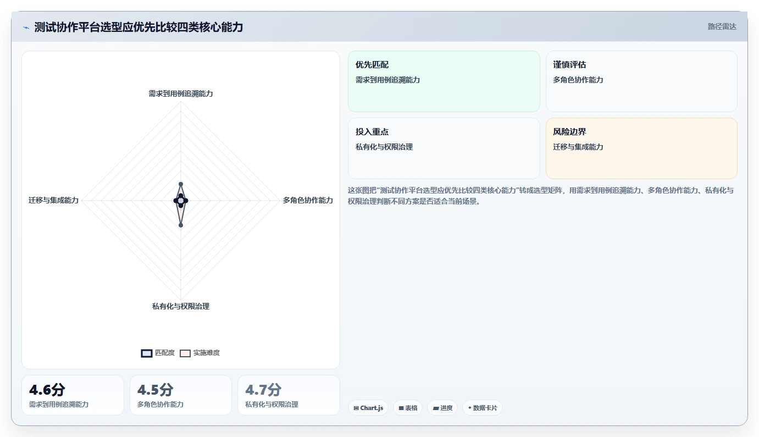Click the 进度 tag icon
Screen dimensions: 759x437
pyautogui.click(x=436, y=408)
